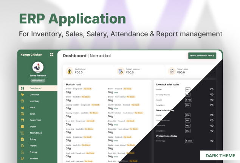Select the Livestock icon in the sidebar
The image size is (240, 163).
(23, 95)
